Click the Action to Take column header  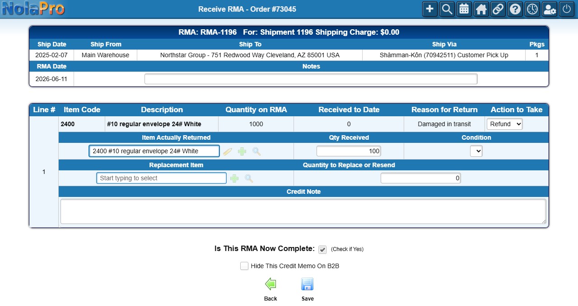click(517, 110)
